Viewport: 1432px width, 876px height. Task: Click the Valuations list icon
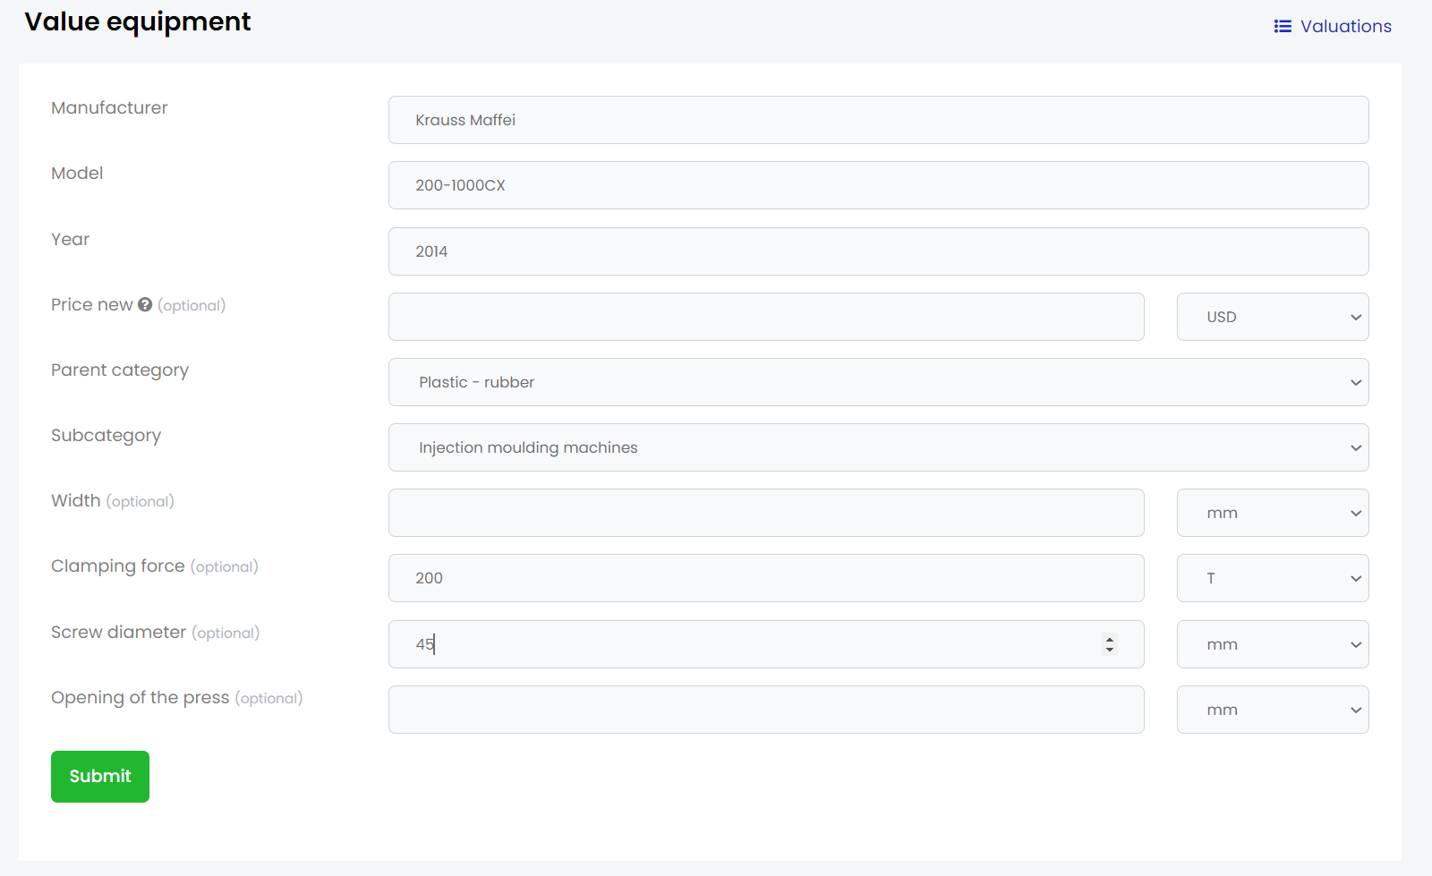(x=1283, y=27)
